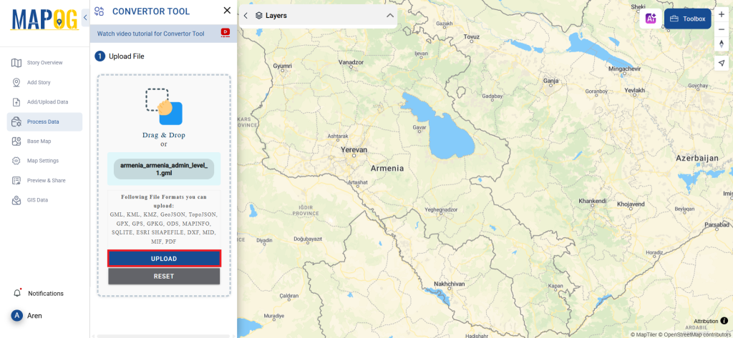Click the Vanadzor label on the map

click(351, 62)
